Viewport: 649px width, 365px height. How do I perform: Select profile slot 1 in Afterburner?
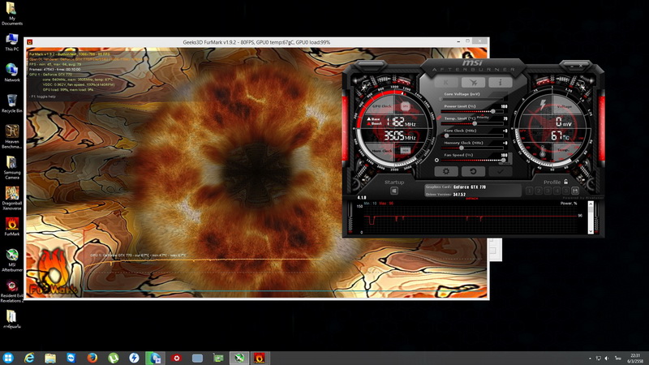(x=530, y=191)
